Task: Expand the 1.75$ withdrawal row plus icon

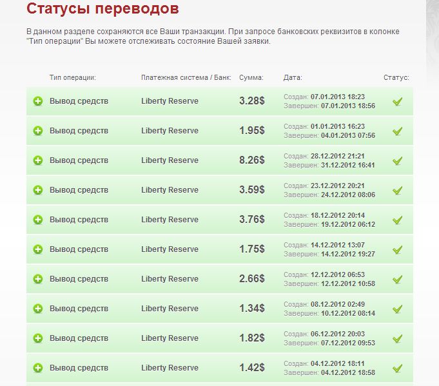Action: [x=38, y=249]
